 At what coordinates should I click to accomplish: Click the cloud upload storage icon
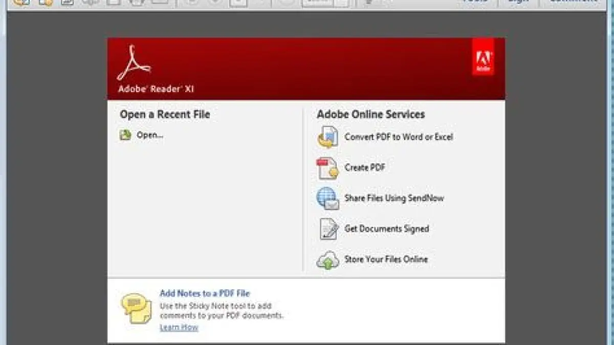(x=327, y=260)
